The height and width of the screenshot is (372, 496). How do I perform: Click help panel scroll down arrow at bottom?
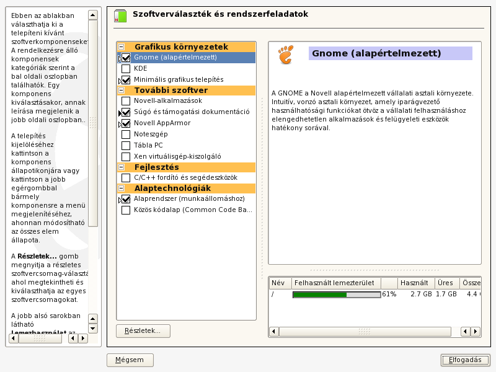(92, 329)
